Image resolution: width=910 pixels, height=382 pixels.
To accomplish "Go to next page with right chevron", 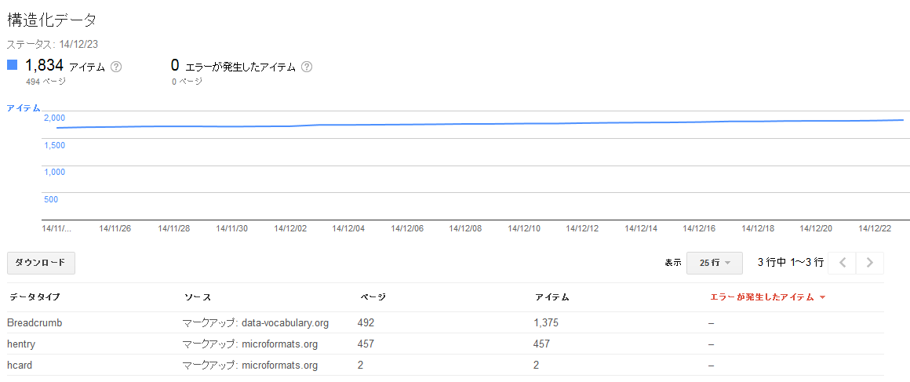I will (x=870, y=263).
